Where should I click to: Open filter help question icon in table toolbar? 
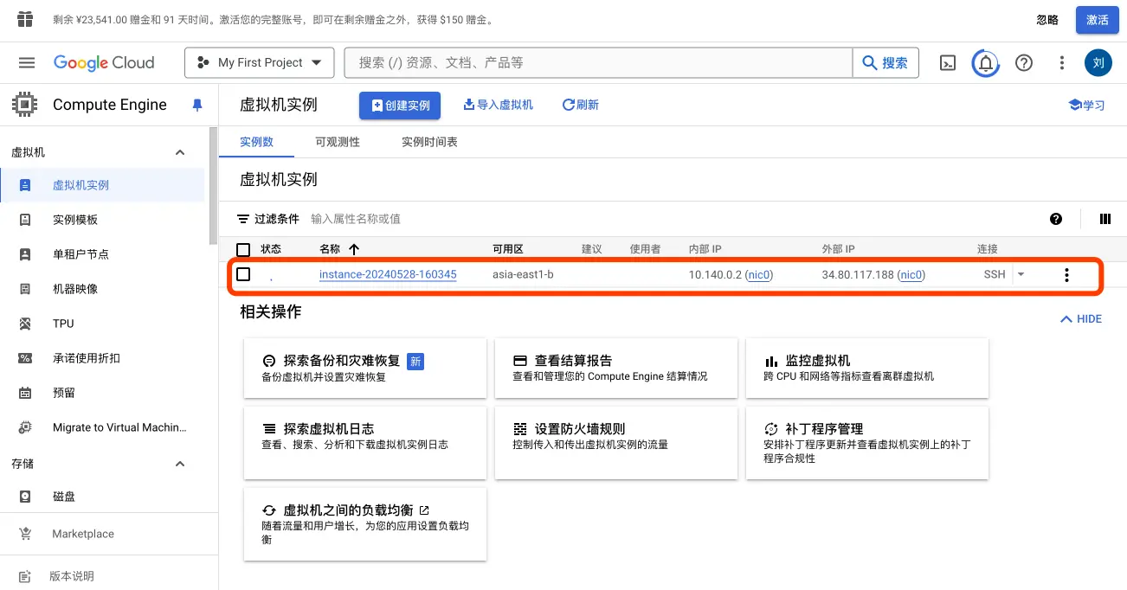[1056, 219]
